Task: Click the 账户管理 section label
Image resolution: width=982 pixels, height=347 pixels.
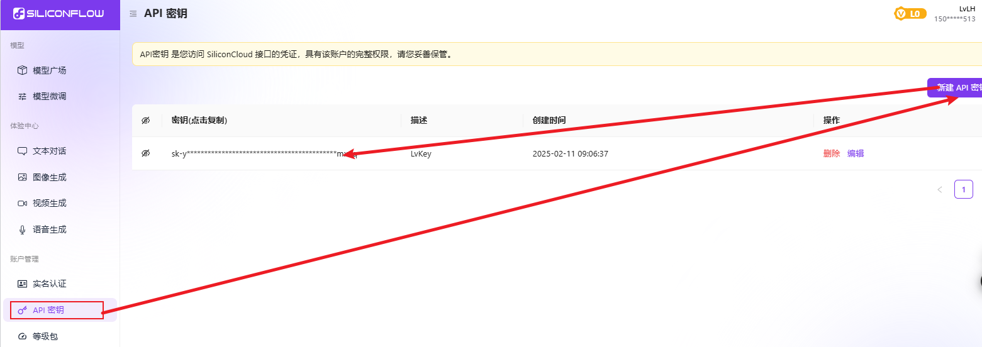Action: pyautogui.click(x=25, y=259)
